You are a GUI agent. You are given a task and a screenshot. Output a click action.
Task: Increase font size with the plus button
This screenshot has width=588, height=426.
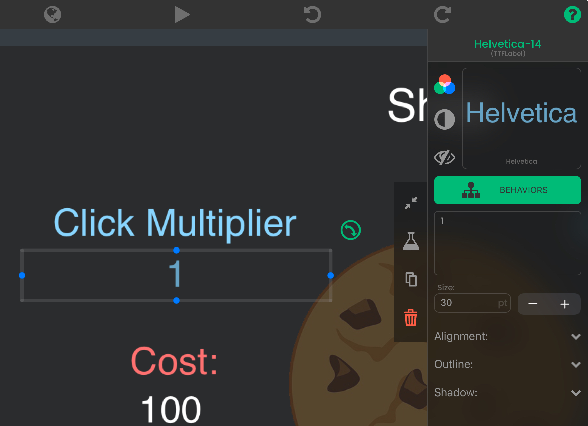coord(565,304)
